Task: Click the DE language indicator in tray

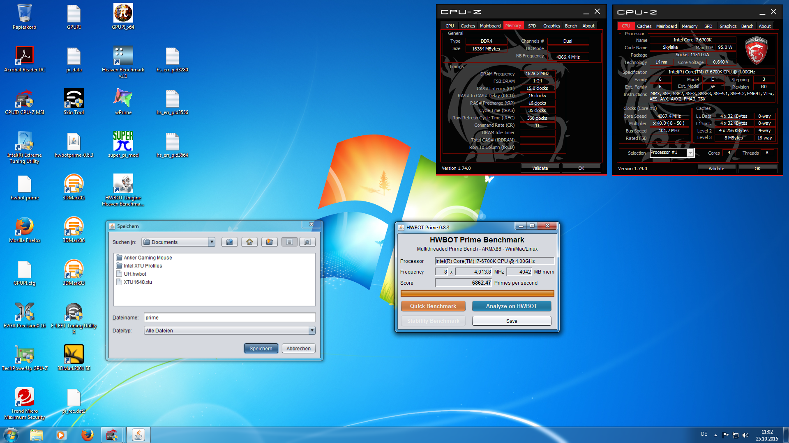Action: click(x=704, y=434)
